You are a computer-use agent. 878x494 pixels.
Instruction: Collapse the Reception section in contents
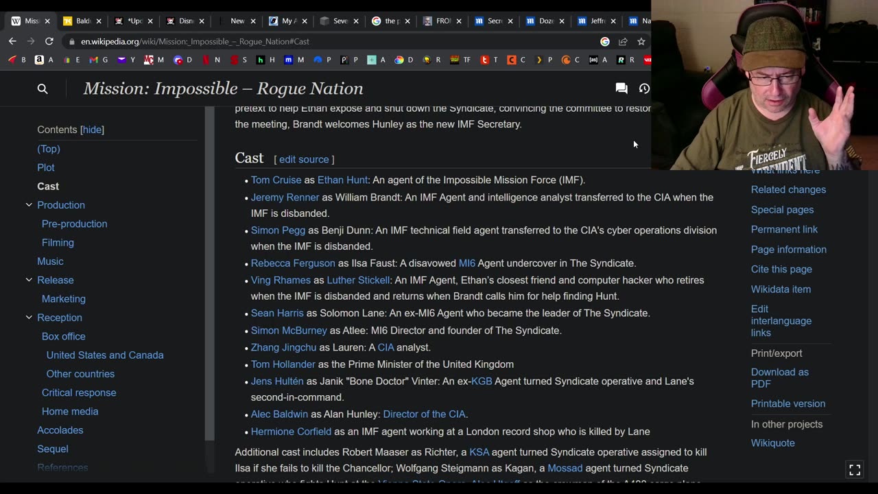click(x=29, y=318)
